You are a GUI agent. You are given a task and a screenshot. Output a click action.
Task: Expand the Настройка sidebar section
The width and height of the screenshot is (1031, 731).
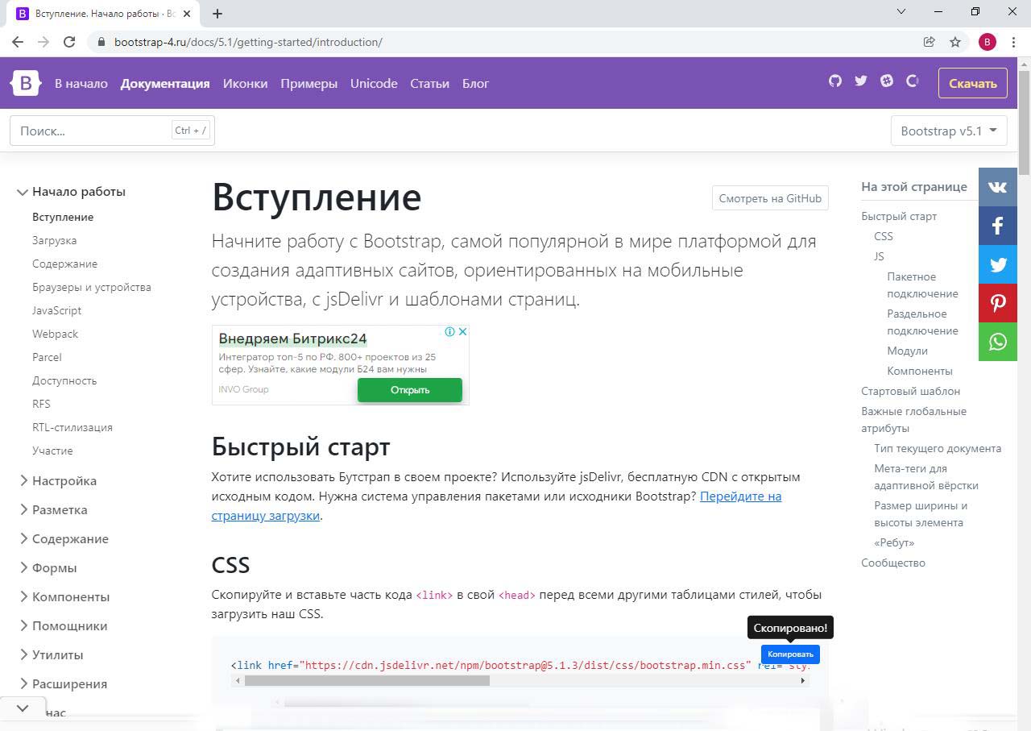pyautogui.click(x=64, y=480)
